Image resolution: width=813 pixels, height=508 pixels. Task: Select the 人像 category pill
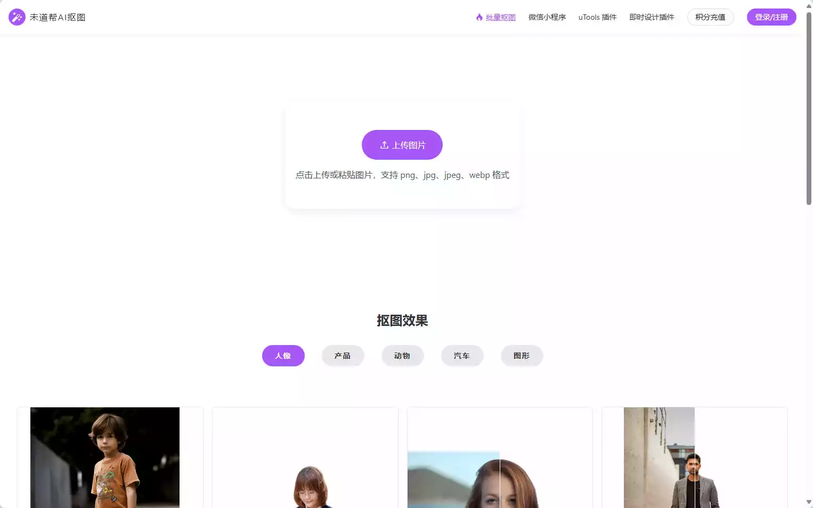(283, 356)
